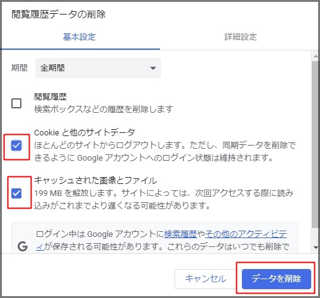Click the 閲覧履歴 option label

[50, 97]
